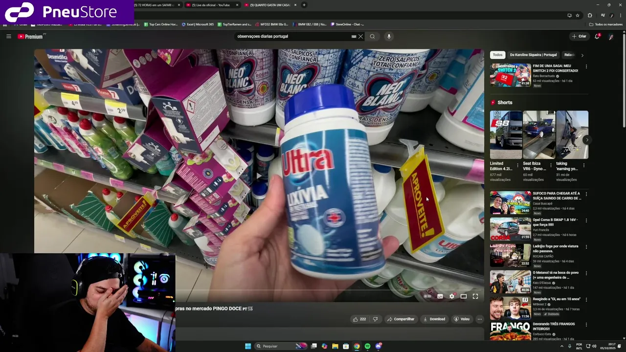
Task: Open the Windows Start menu
Action: [x=248, y=346]
